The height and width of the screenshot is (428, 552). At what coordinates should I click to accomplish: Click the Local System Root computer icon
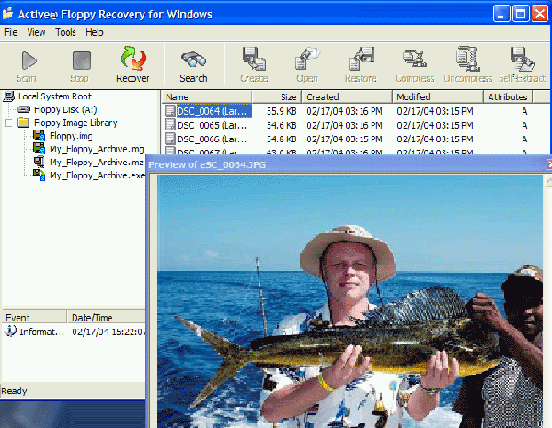[9, 96]
